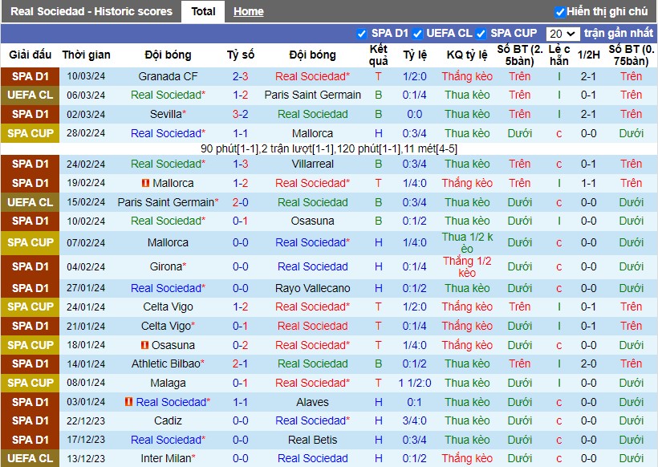Click Thua 1/2 kèo result on 07/02/24 row

(x=467, y=242)
